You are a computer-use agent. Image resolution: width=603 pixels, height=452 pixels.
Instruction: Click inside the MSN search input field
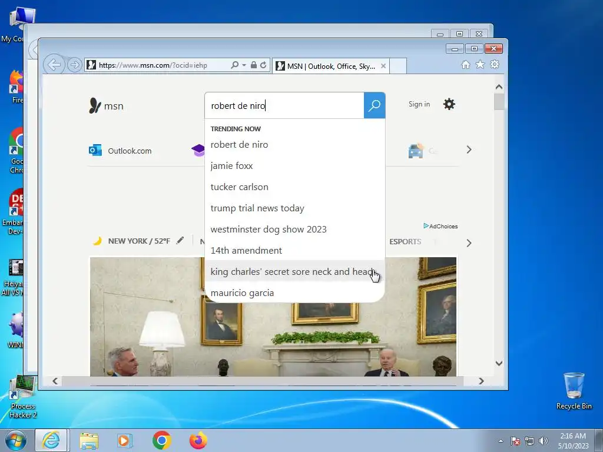284,105
